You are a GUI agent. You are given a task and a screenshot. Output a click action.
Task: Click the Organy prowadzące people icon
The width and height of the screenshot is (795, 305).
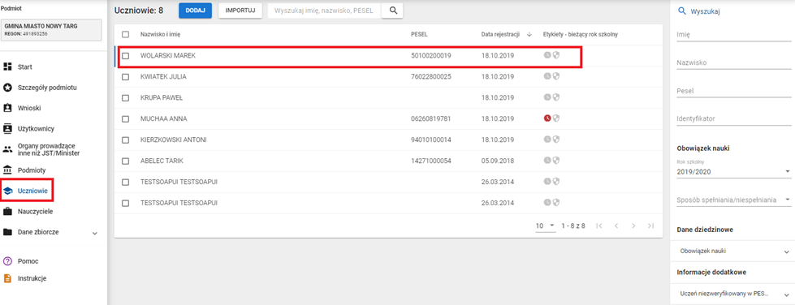tap(7, 149)
